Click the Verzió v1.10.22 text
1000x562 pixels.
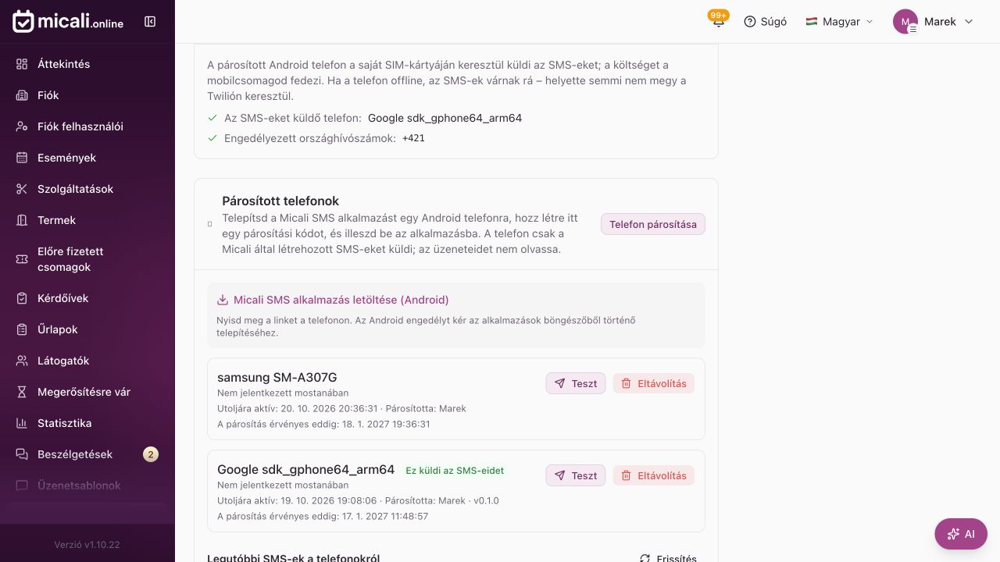click(x=87, y=544)
